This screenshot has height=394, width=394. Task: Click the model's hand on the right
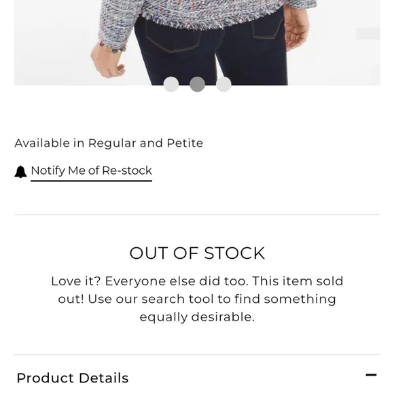[x=296, y=29]
